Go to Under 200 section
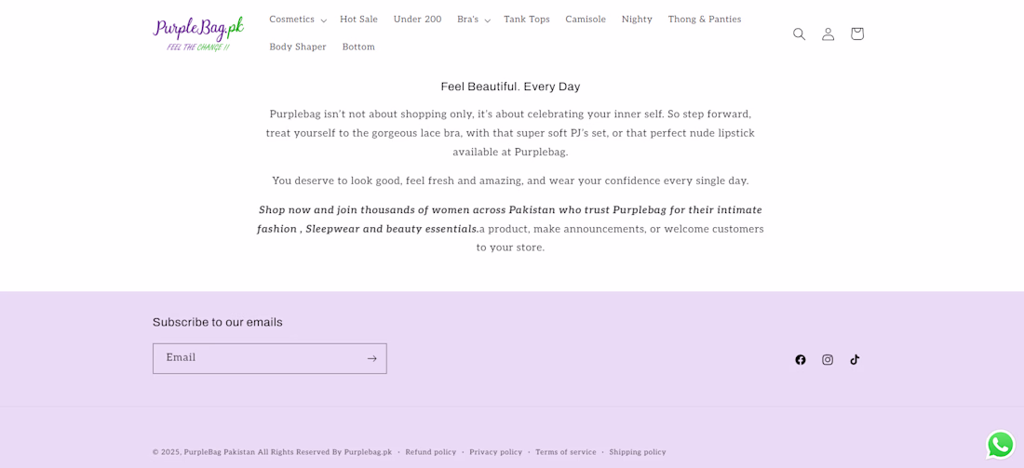 (417, 20)
